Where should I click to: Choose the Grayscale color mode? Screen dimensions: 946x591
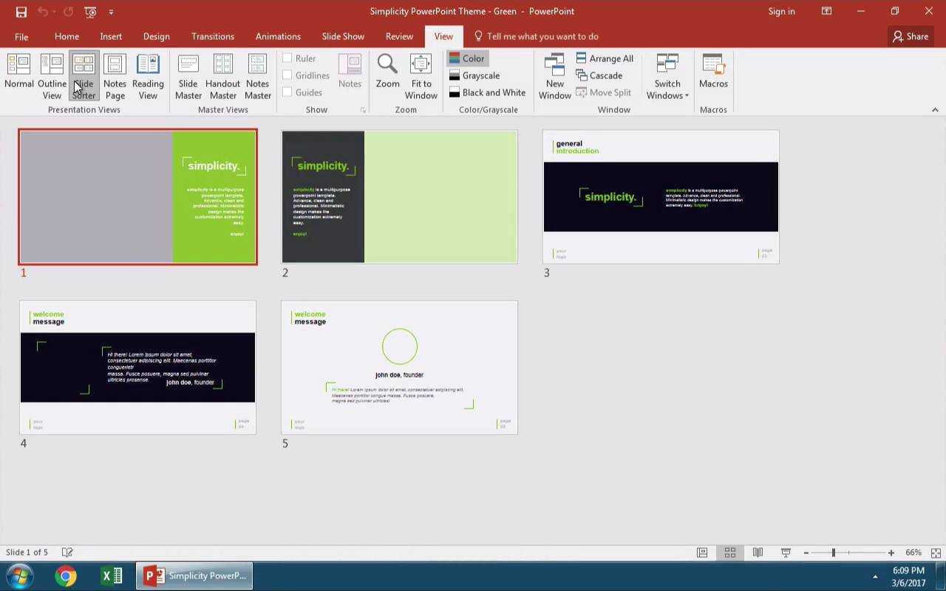click(474, 75)
